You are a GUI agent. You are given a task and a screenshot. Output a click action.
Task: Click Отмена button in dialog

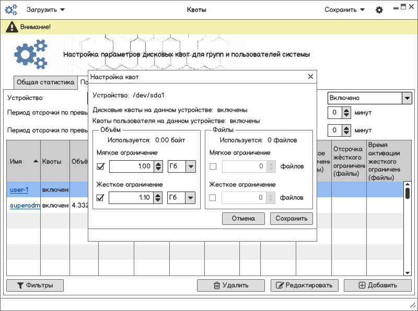click(x=243, y=219)
